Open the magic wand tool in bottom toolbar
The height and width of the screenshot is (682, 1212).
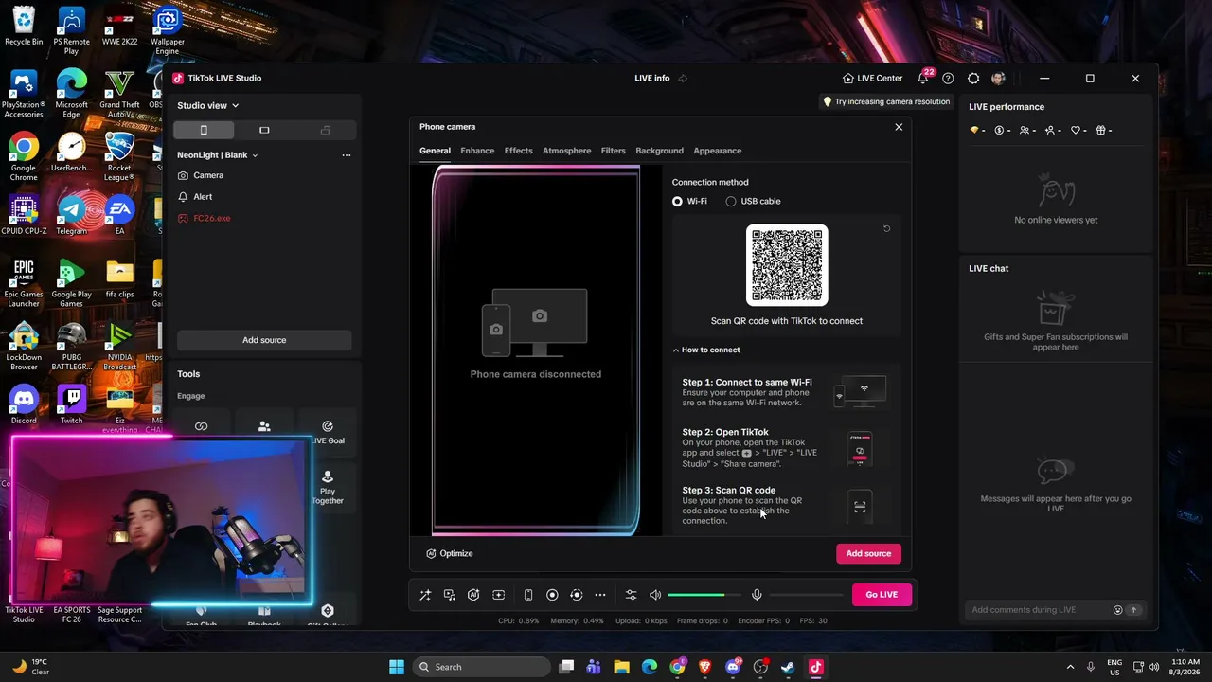tap(425, 595)
